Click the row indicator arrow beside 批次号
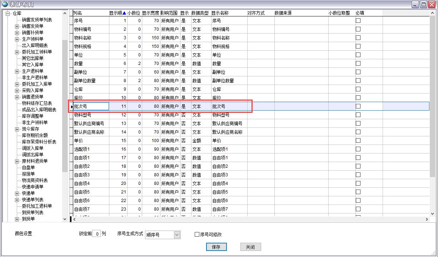This screenshot has width=438, height=257. (72, 106)
